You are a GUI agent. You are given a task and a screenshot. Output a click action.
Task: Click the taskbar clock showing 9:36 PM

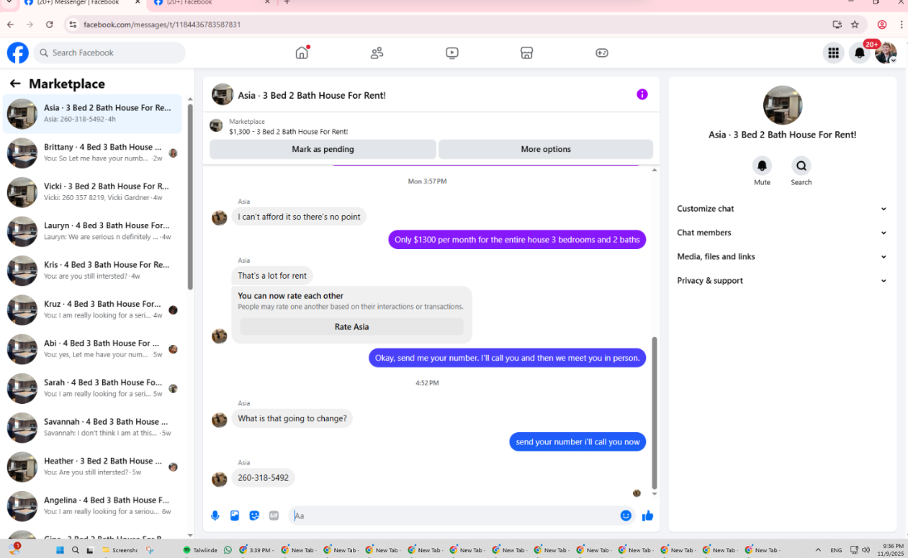point(890,550)
